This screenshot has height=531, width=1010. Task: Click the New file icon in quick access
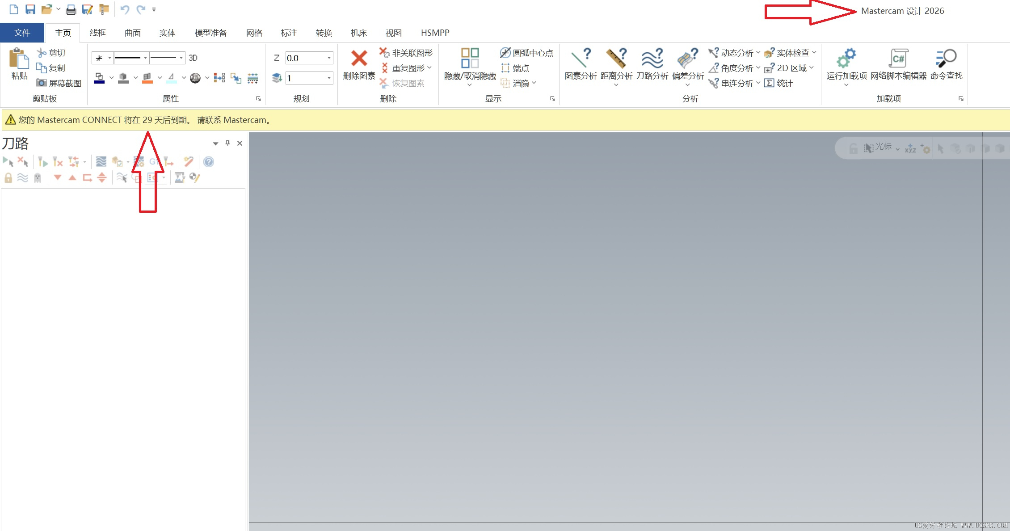[x=14, y=9]
